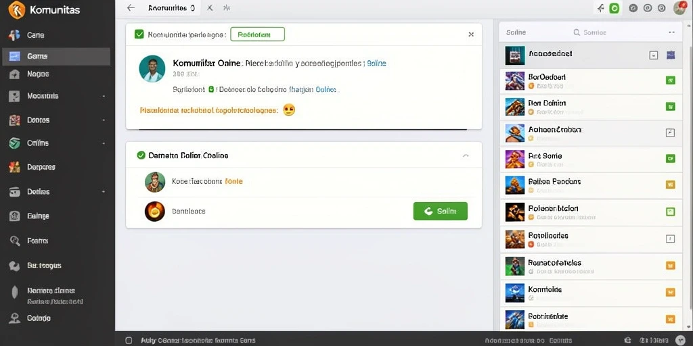Open the user avatar at top right
Image resolution: width=693 pixels, height=346 pixels.
(x=679, y=7)
